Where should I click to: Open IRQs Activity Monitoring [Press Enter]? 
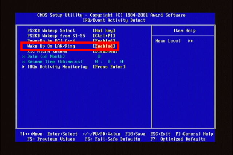pyautogui.click(x=109, y=67)
